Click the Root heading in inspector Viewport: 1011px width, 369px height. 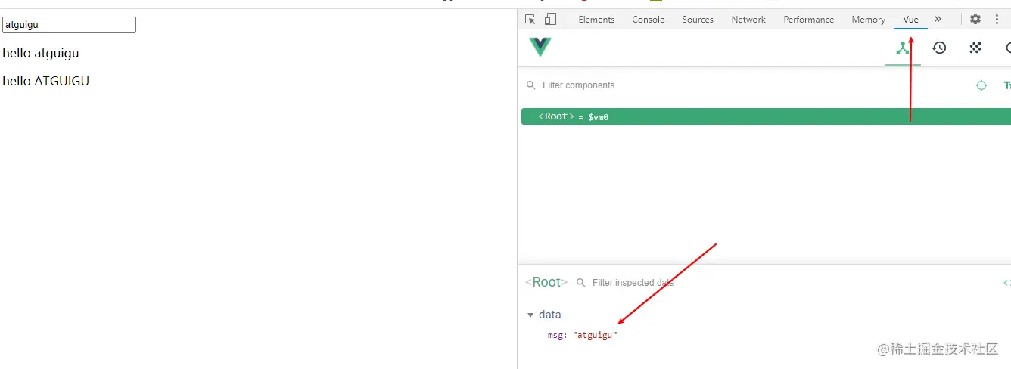click(546, 282)
